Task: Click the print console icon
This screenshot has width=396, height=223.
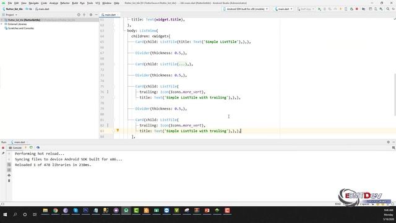Action: [9, 175]
